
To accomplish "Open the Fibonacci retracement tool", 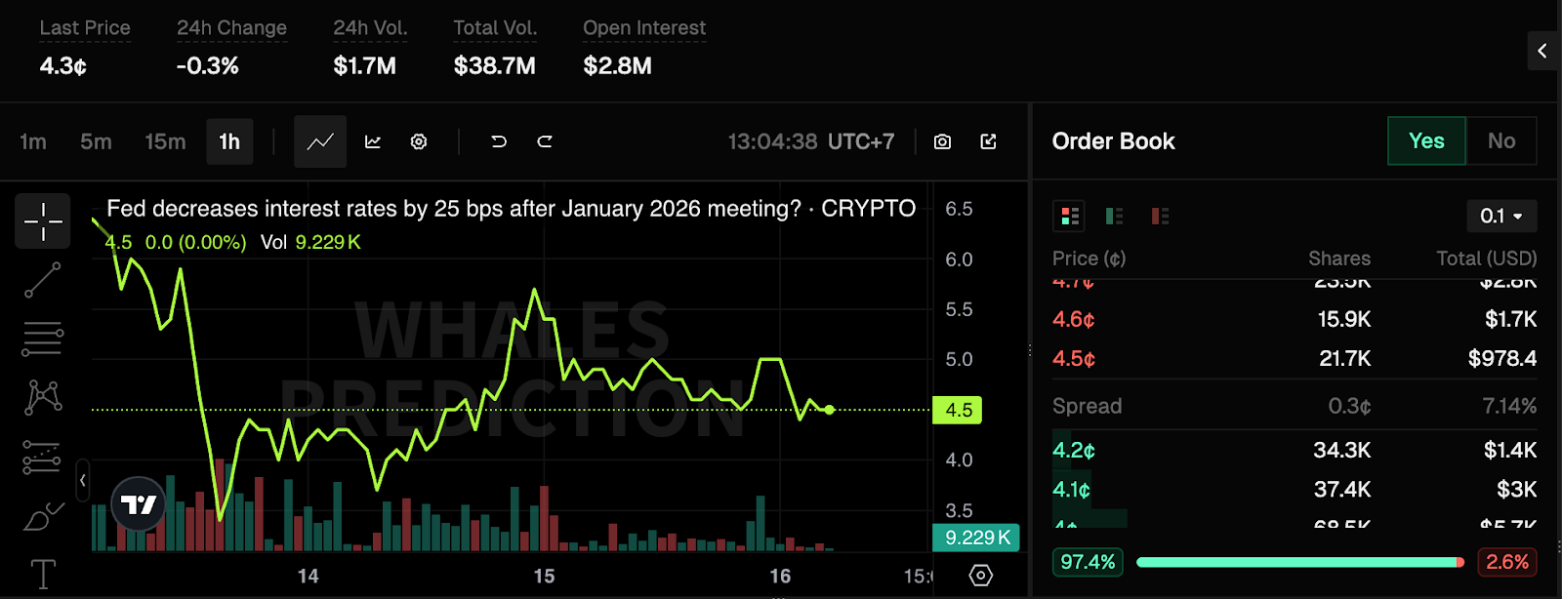I will click(x=42, y=339).
